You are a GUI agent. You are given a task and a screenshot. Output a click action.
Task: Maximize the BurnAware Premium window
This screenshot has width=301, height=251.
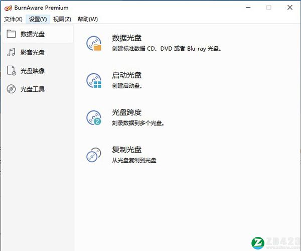269,8
